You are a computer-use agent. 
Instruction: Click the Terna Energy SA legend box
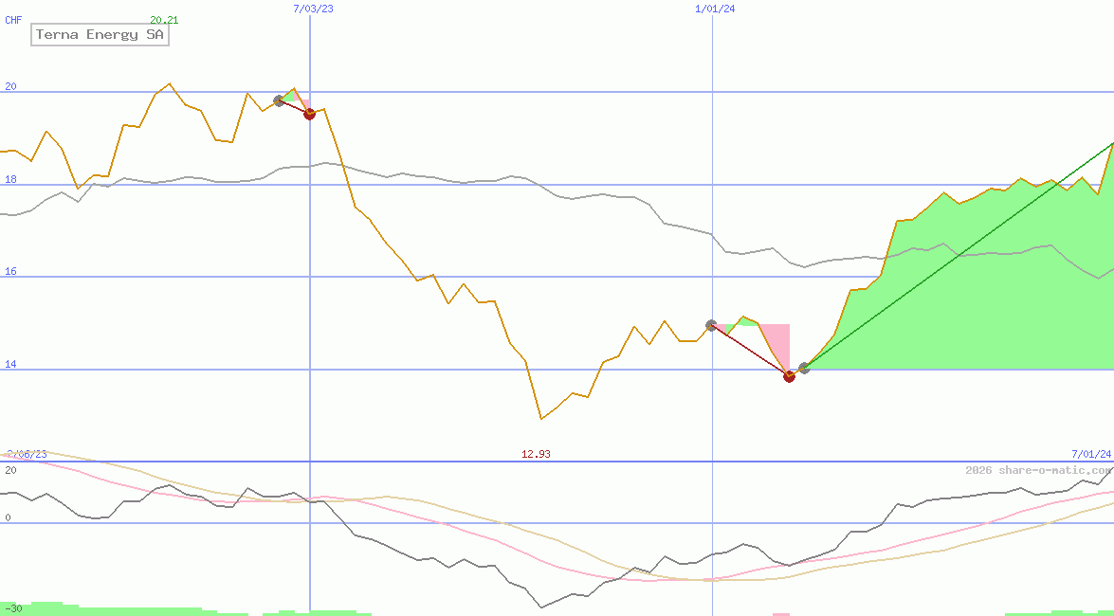click(x=100, y=35)
